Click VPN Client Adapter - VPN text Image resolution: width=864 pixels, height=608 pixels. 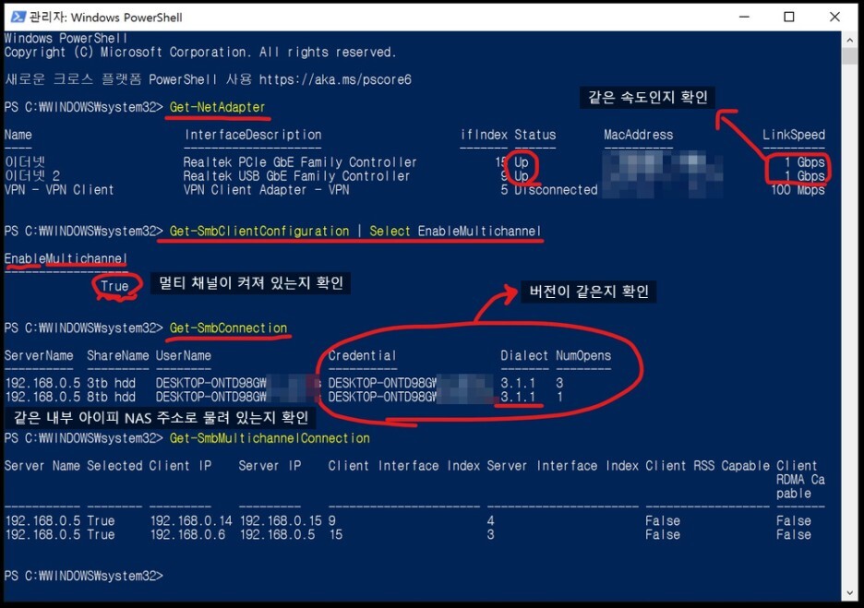266,190
